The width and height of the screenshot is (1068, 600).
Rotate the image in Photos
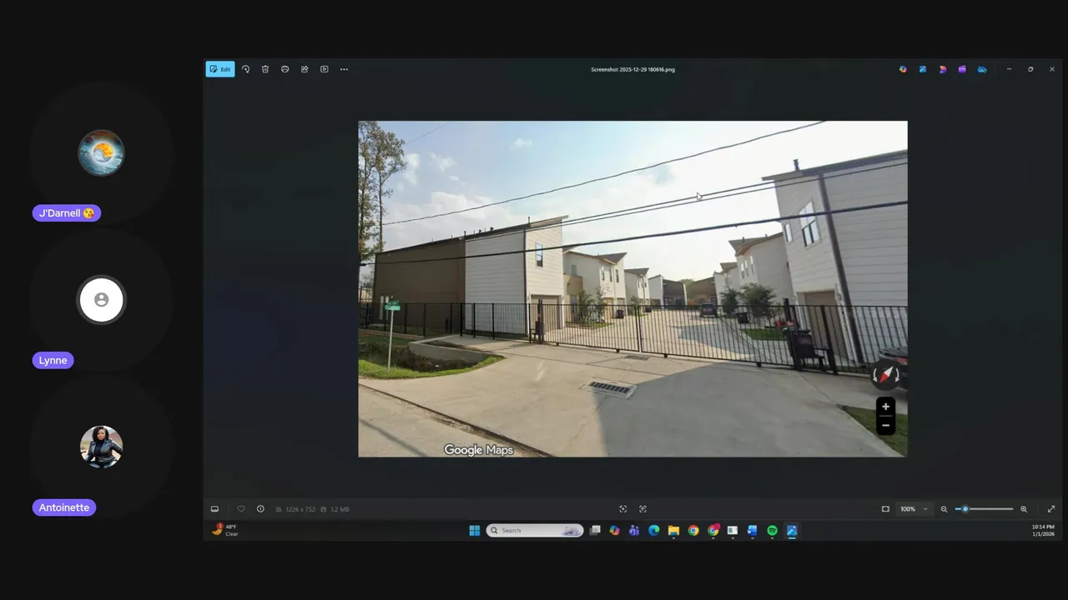[245, 69]
